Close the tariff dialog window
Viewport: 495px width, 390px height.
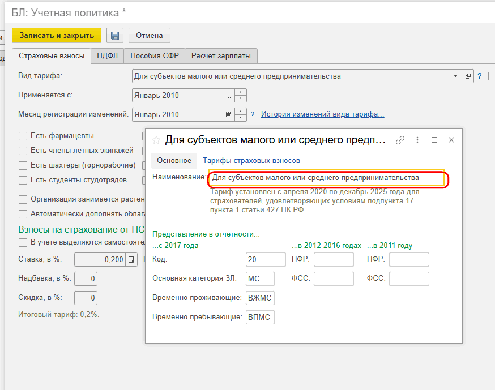451,140
